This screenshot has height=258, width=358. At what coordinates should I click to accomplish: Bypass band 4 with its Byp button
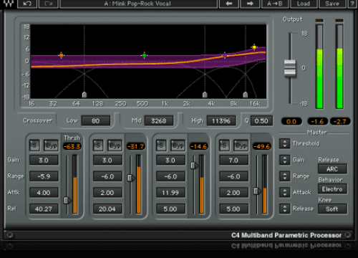click(241, 145)
